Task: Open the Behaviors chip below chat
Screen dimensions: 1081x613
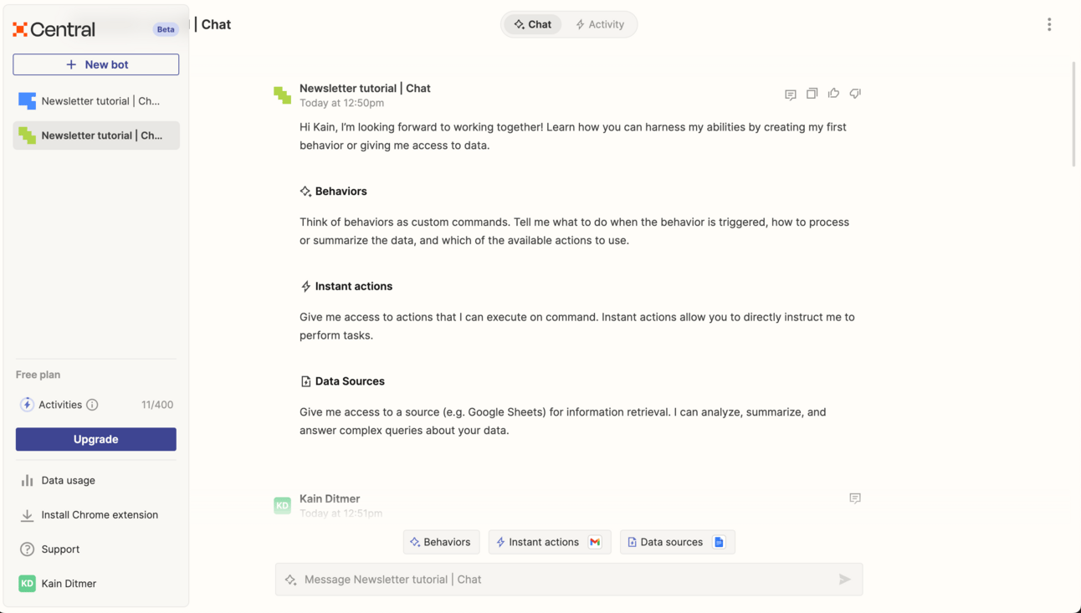Action: (x=441, y=542)
